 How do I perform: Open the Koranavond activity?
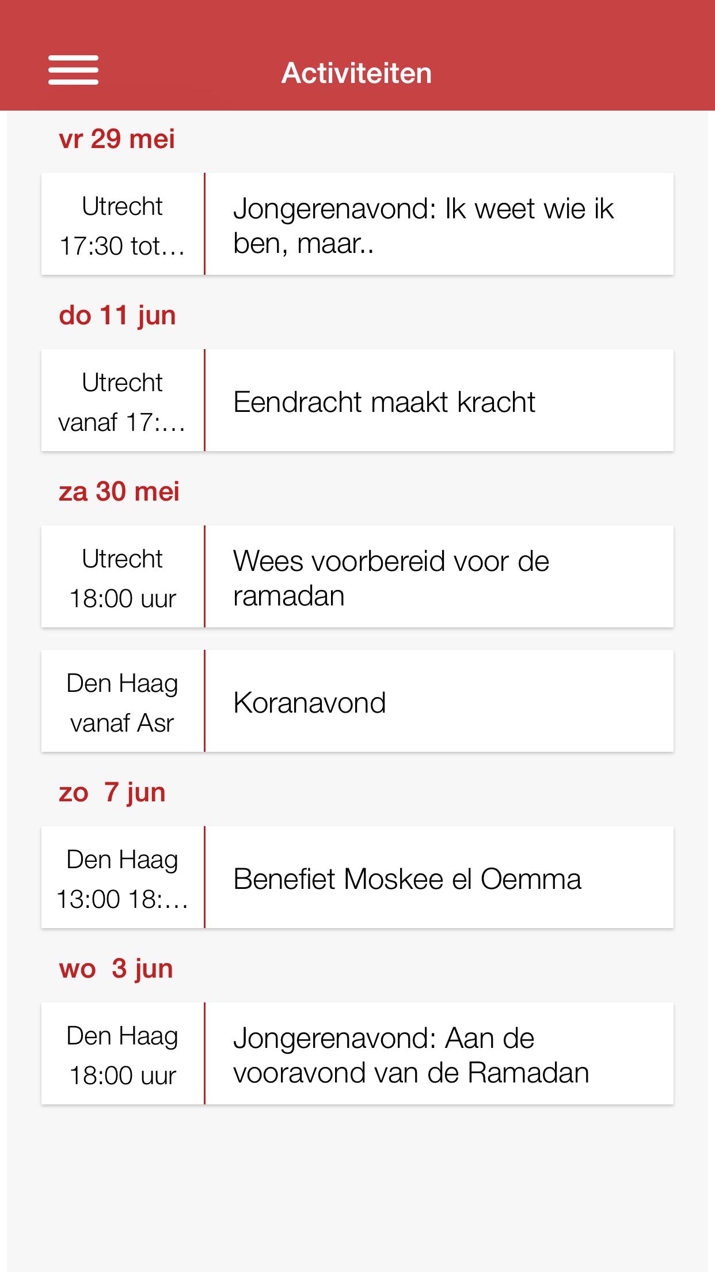coord(439,702)
